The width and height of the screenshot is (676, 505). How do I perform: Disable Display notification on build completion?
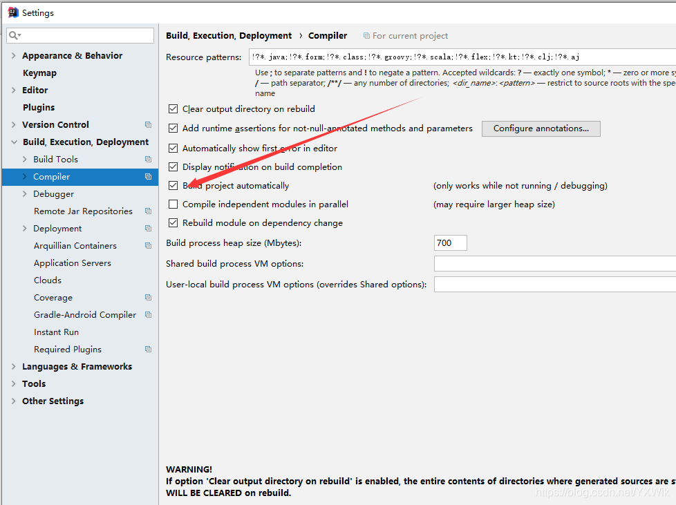pyautogui.click(x=173, y=166)
